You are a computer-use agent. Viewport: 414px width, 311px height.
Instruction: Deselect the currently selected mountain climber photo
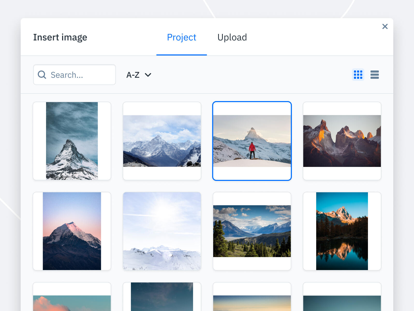[x=252, y=141]
